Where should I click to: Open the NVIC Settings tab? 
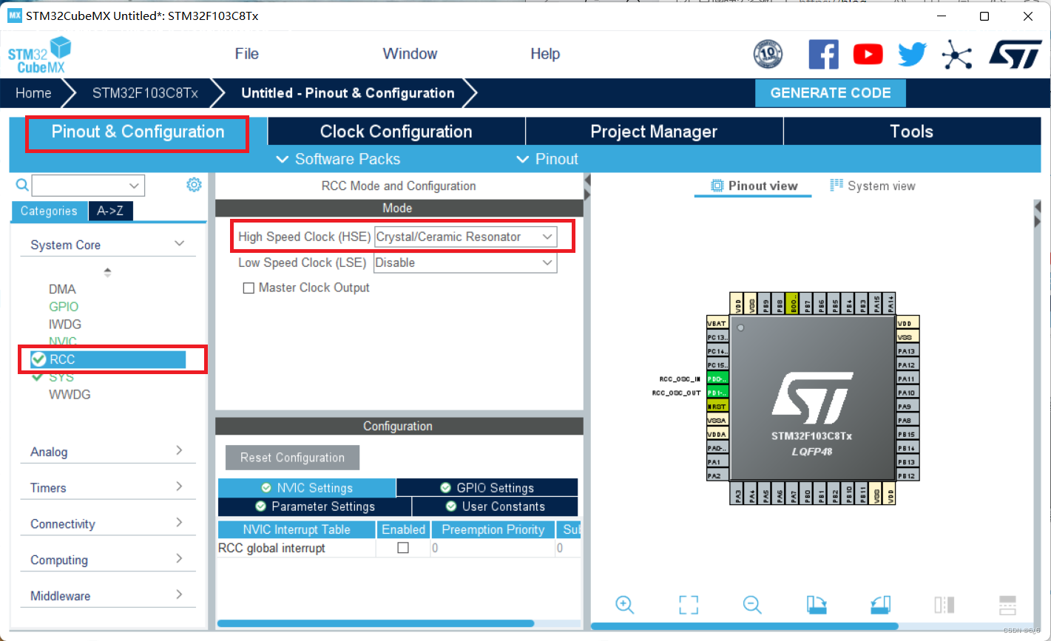click(307, 488)
